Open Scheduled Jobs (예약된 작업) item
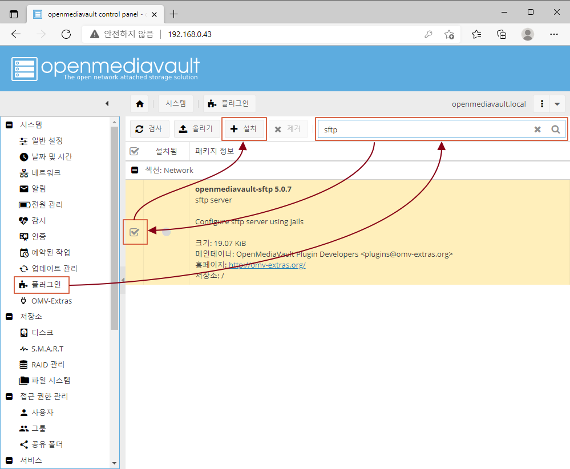Screen dimensions: 570x469 45,253
